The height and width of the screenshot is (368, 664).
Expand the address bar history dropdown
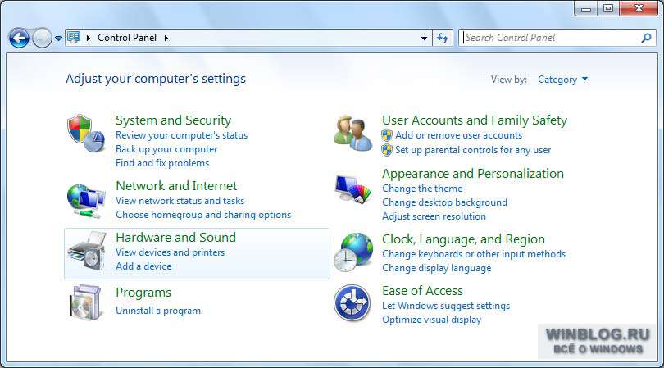coord(424,39)
